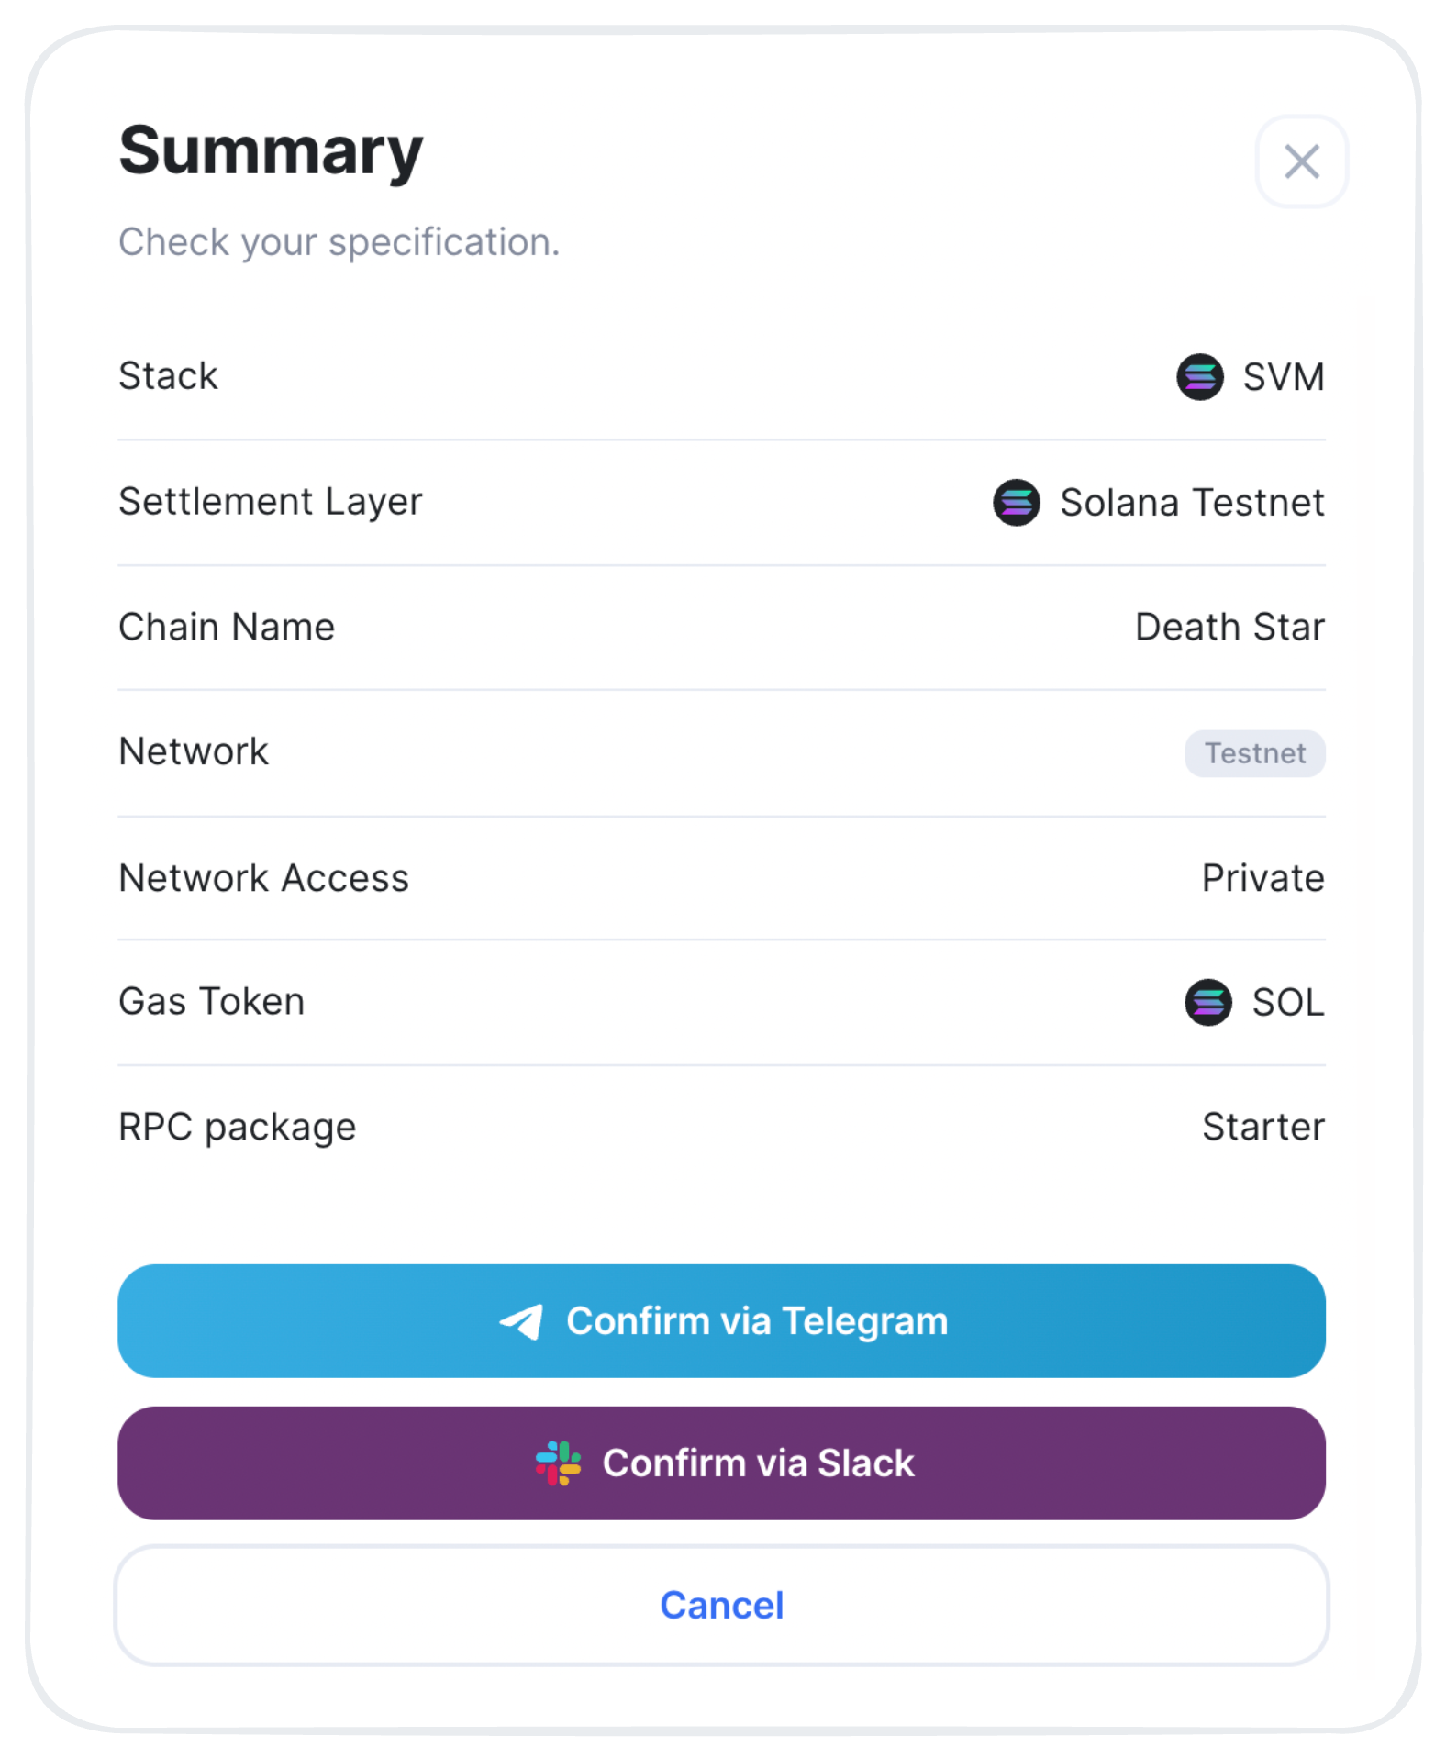
Task: Click the Settlement Layer label
Action: (271, 502)
